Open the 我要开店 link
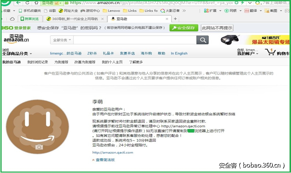 [x=127, y=53]
